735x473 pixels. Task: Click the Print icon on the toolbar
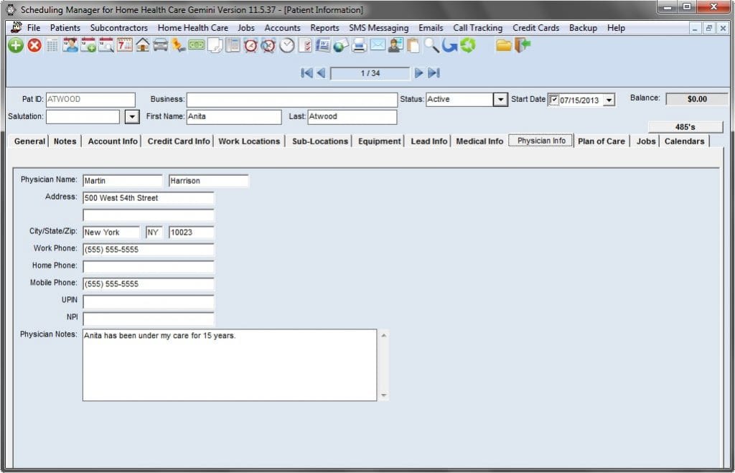(x=358, y=46)
